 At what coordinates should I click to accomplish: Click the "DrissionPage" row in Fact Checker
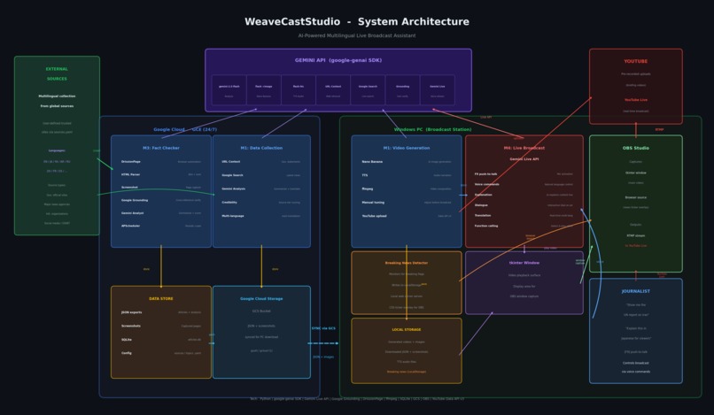pos(161,162)
